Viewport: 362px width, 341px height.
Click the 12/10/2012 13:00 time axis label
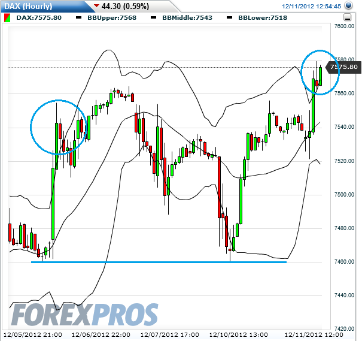239,335
